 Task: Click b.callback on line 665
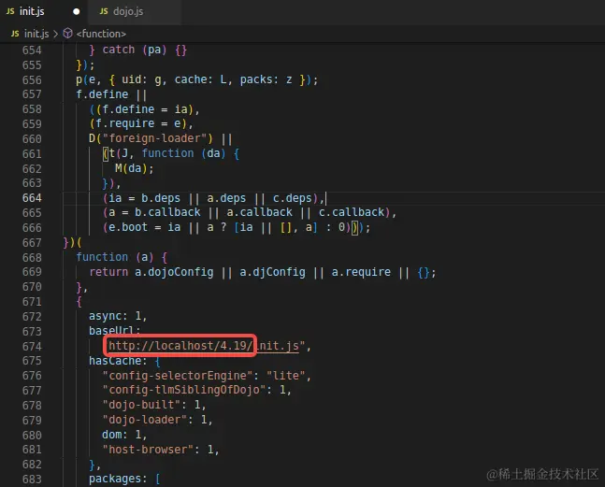click(x=167, y=212)
